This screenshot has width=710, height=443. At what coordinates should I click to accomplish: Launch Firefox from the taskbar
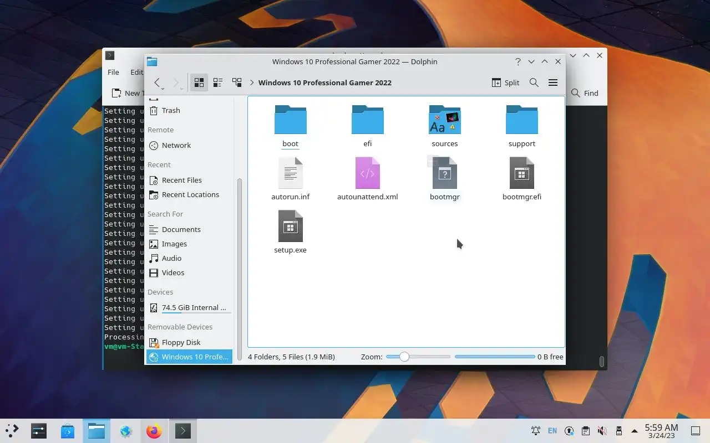154,431
